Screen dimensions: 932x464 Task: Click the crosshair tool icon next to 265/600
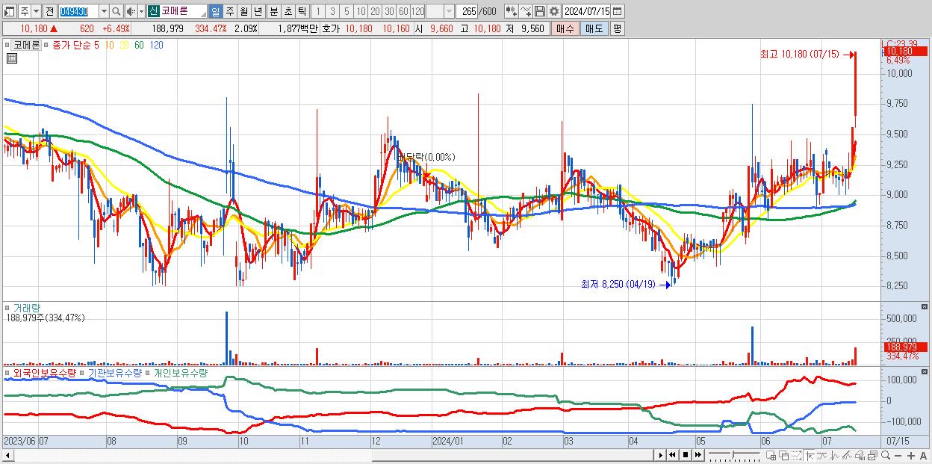[x=512, y=11]
